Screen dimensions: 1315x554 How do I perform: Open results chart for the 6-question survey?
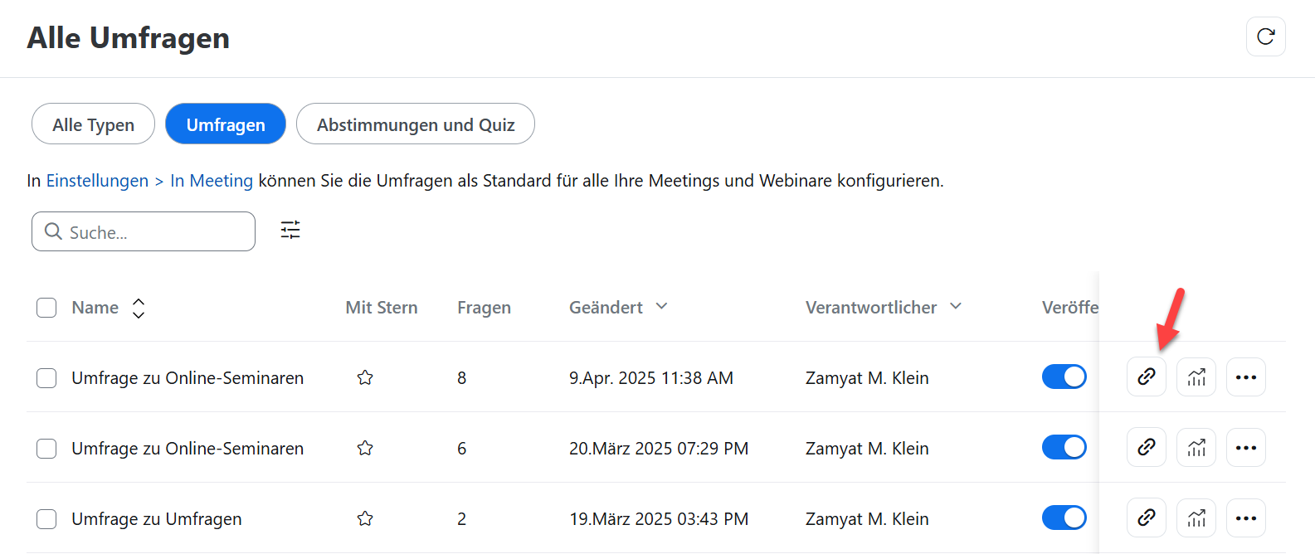point(1196,447)
